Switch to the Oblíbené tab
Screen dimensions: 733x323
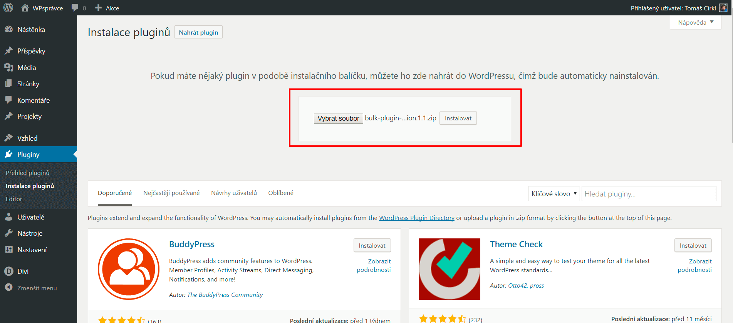(281, 193)
